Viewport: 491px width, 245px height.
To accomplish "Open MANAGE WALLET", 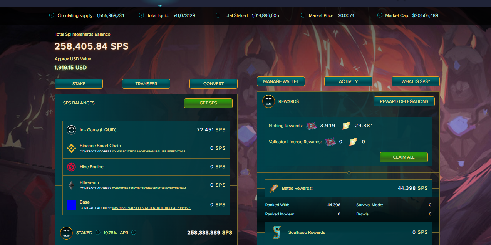I will pos(281,81).
